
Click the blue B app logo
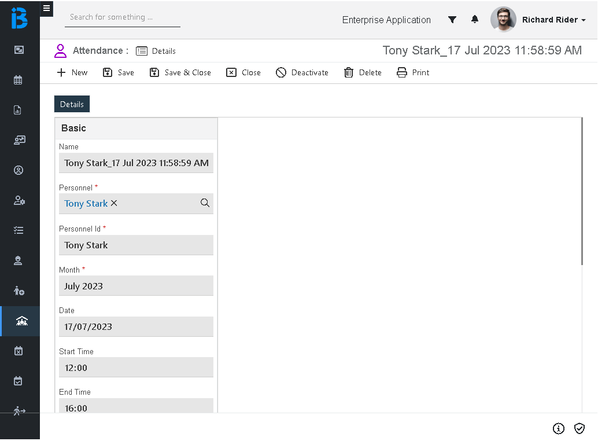point(20,18)
